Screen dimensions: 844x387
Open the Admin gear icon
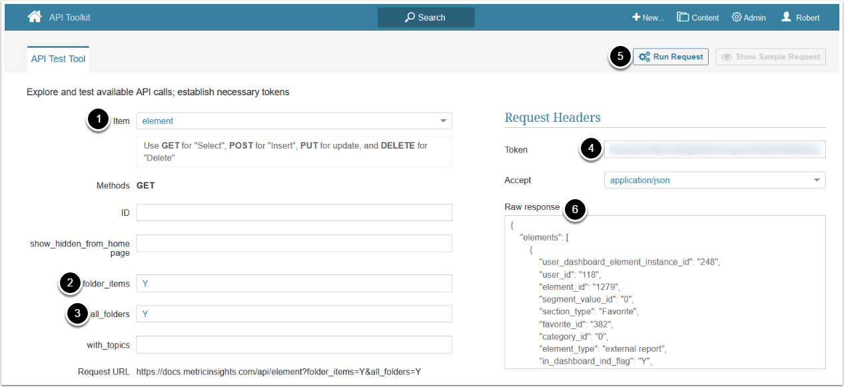pyautogui.click(x=737, y=17)
